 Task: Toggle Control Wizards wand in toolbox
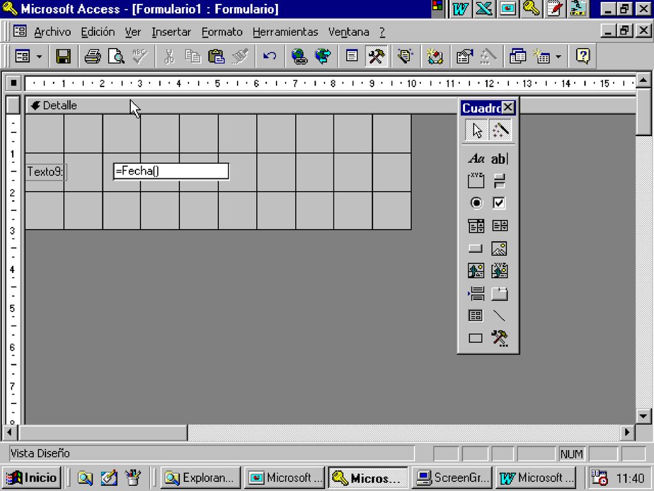click(499, 130)
